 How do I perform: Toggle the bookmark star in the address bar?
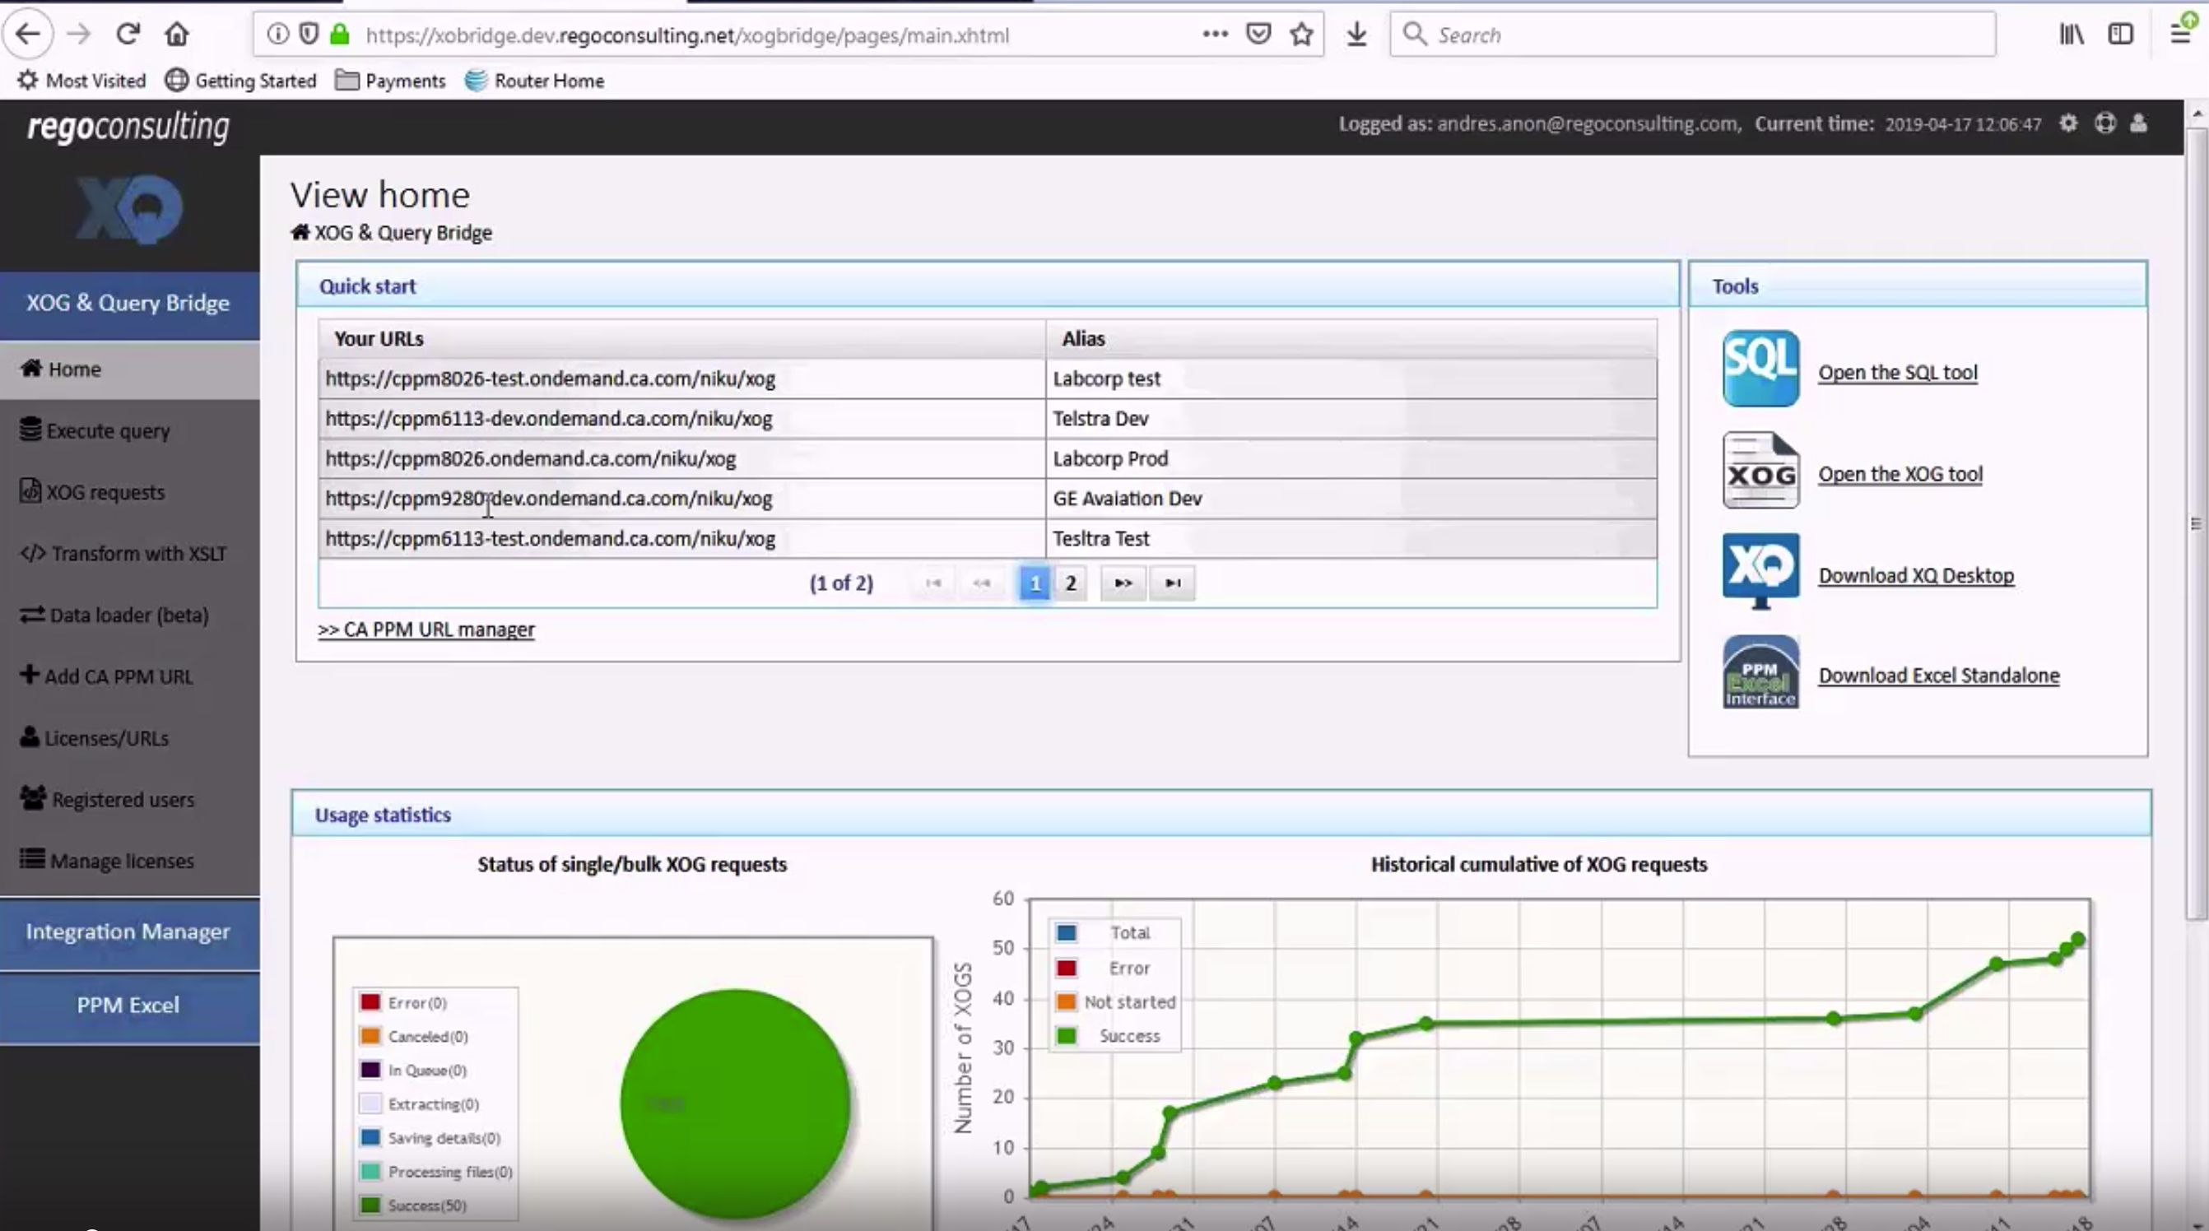pyautogui.click(x=1301, y=35)
